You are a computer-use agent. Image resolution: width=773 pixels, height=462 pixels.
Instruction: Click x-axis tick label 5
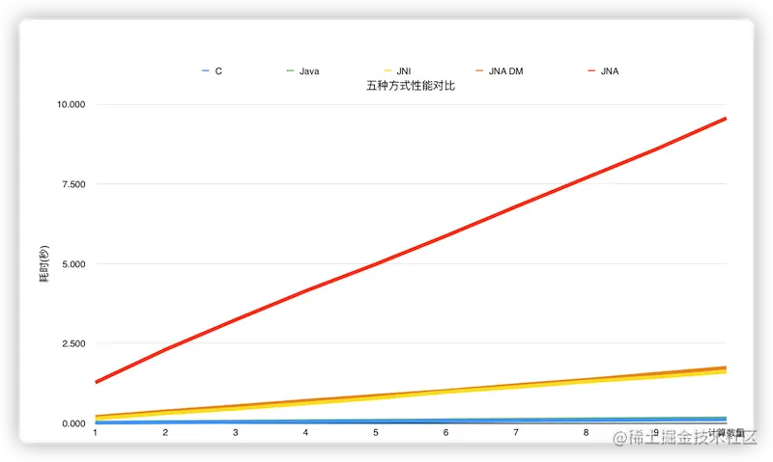pyautogui.click(x=376, y=432)
